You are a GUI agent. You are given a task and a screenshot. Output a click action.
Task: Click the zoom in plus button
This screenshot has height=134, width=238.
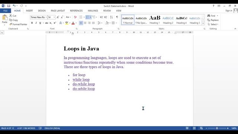[x=228, y=128]
